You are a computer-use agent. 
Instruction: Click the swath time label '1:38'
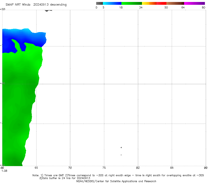pyautogui.click(x=4, y=171)
